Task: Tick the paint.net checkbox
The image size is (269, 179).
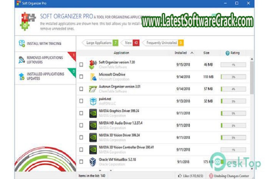Action: pyautogui.click(x=81, y=101)
